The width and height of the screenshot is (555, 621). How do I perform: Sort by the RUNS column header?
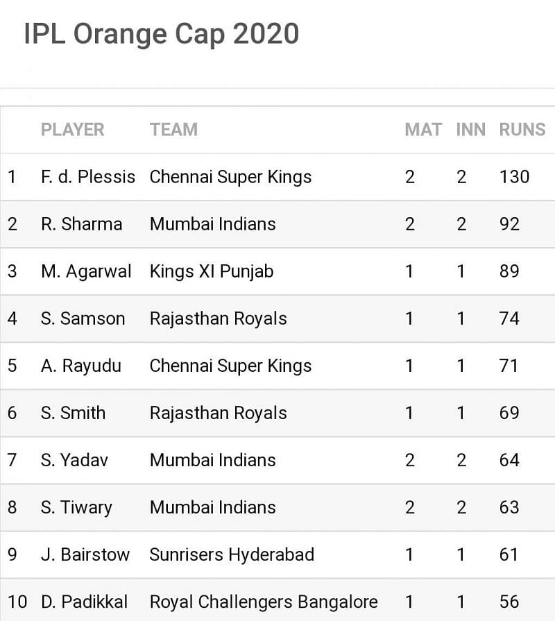pyautogui.click(x=522, y=130)
